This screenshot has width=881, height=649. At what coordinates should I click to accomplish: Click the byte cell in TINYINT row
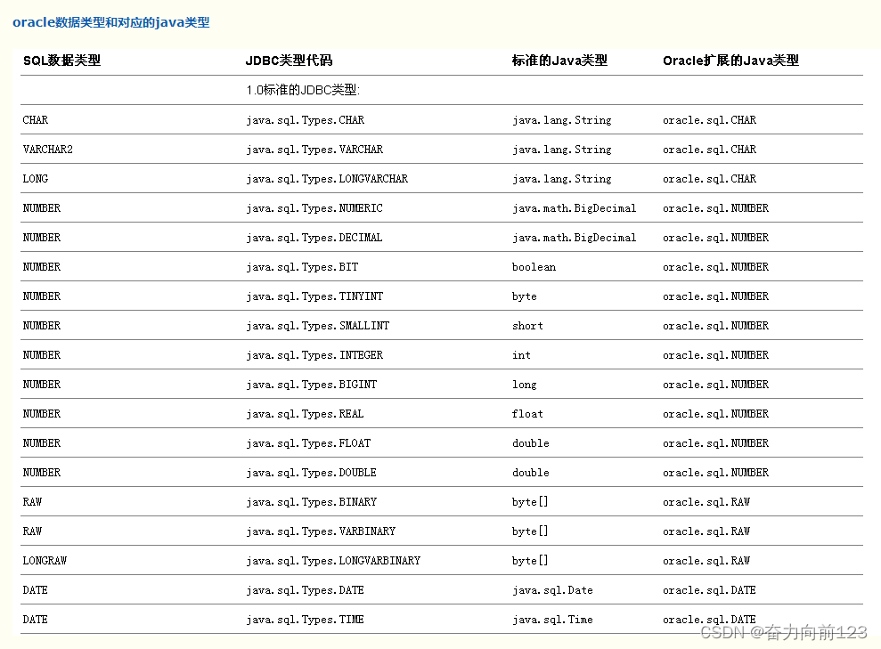pyautogui.click(x=524, y=296)
